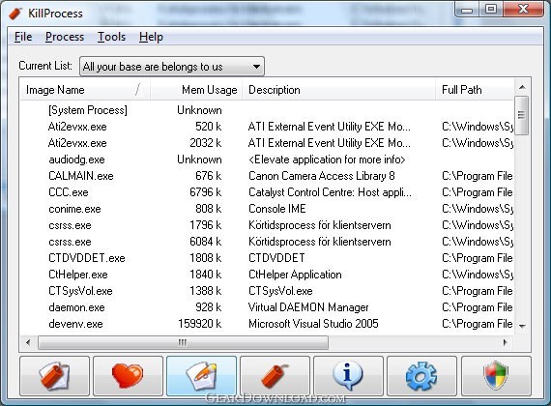
Task: Select the devenv.exe process row
Action: tap(267, 324)
